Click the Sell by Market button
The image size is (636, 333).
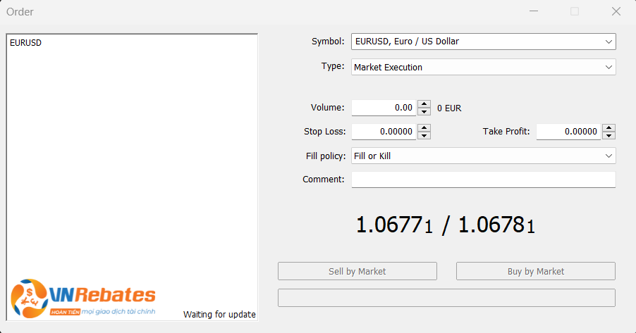[x=357, y=271]
